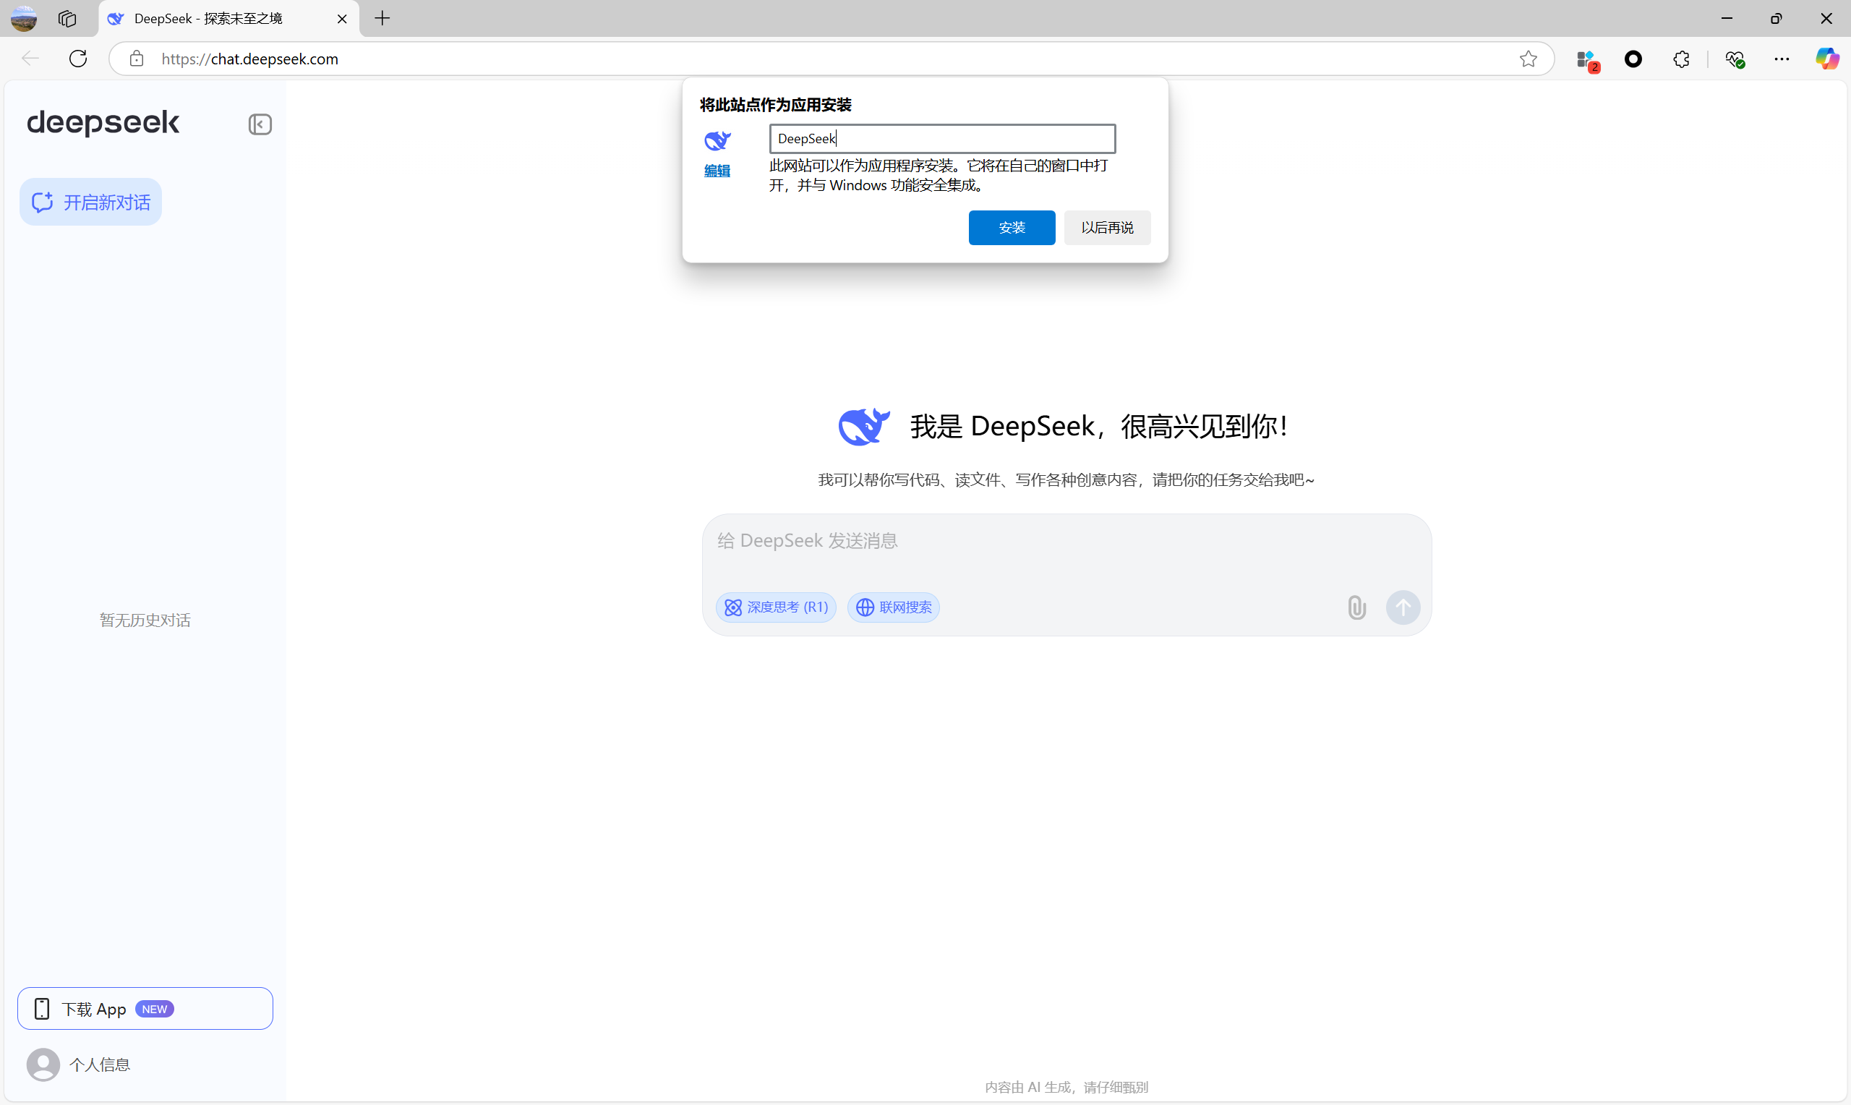Click the 将此站点作为应用安装 dialog title
Screen dimensions: 1851x1105
[775, 105]
